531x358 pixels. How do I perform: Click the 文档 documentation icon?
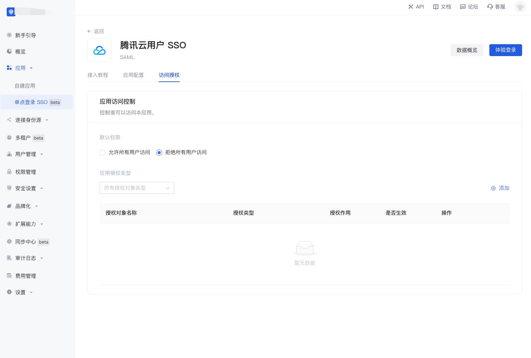(435, 7)
